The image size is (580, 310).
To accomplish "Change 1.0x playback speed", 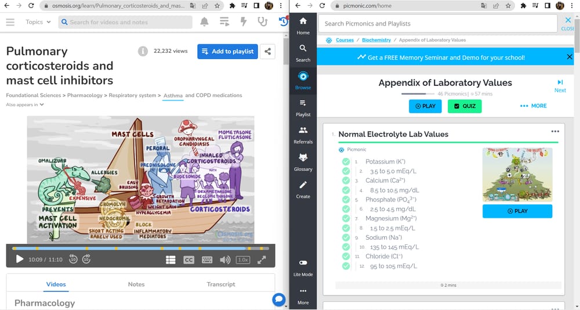I will [x=243, y=259].
